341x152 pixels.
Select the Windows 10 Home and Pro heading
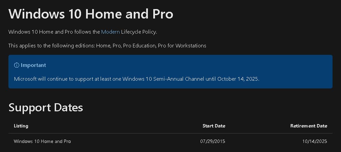tap(91, 14)
